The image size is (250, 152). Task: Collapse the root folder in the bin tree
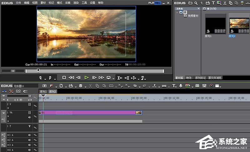177,12
